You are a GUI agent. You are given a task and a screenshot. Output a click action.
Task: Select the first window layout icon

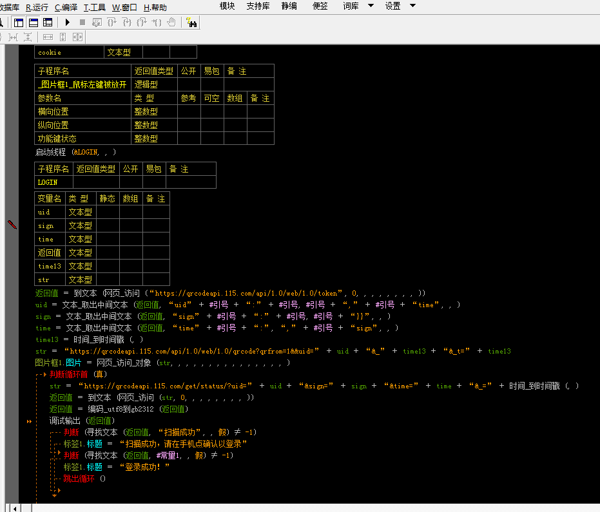(x=18, y=23)
